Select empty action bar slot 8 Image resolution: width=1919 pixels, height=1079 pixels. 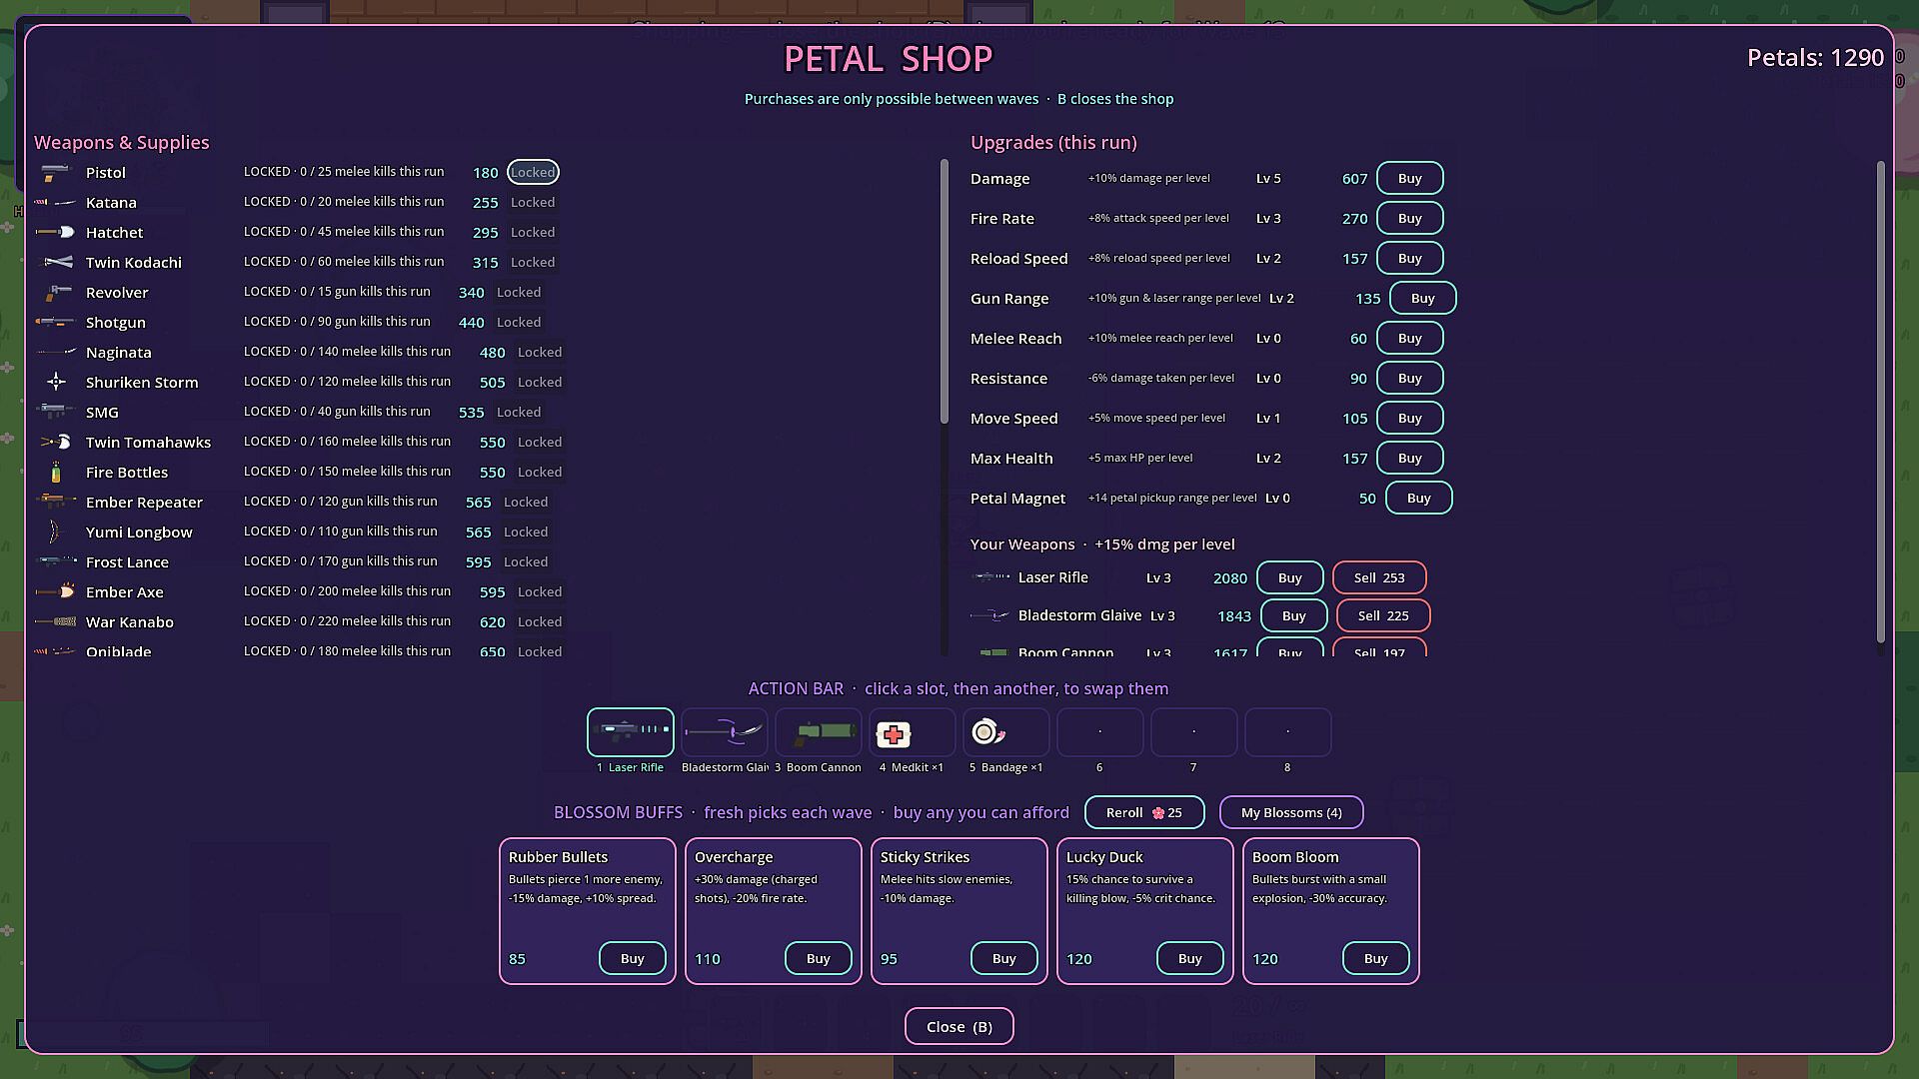coord(1288,732)
